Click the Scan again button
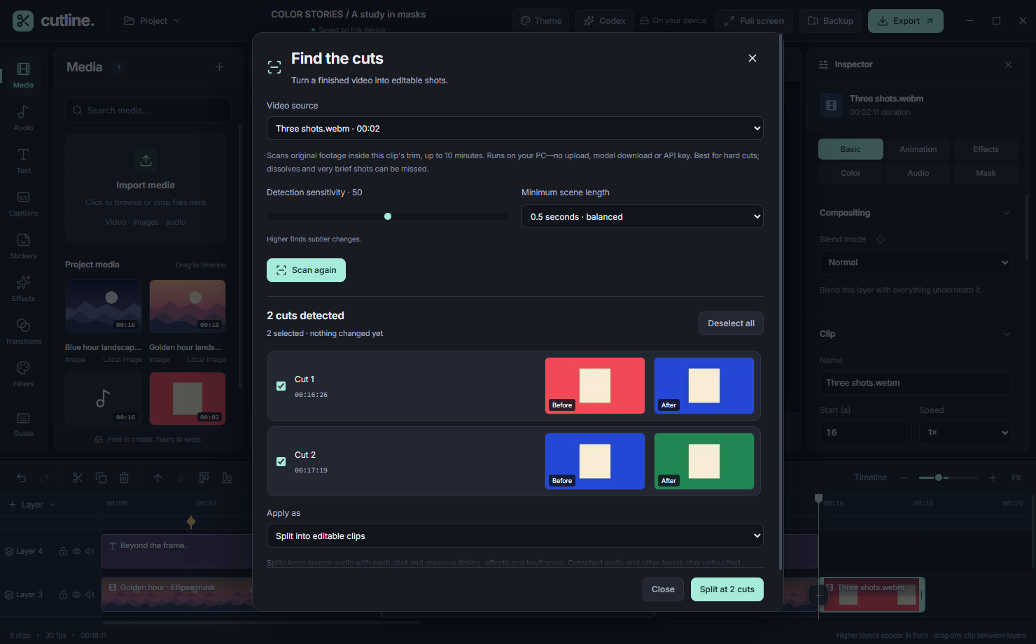1036x644 pixels. [306, 270]
